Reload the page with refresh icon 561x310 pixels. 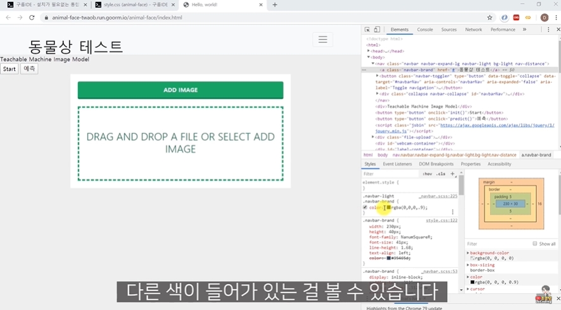click(32, 18)
